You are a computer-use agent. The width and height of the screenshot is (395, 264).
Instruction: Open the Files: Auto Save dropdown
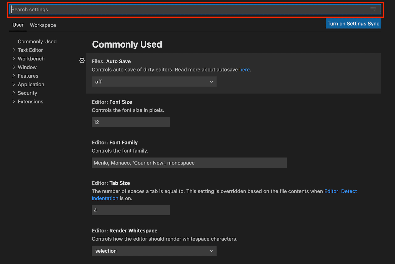(154, 82)
